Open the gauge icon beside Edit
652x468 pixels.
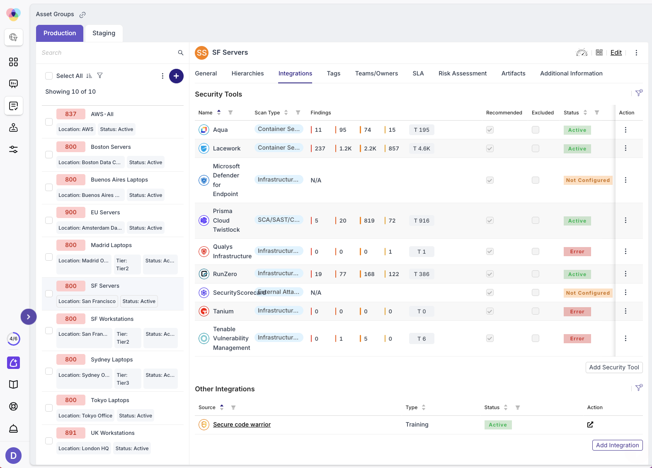click(x=582, y=53)
